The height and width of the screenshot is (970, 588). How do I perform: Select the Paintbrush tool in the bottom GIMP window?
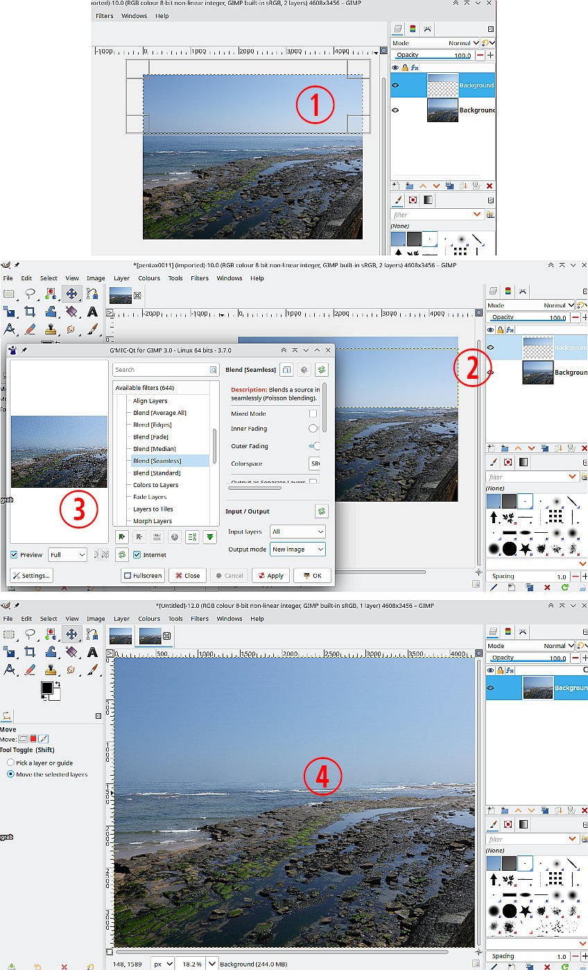(92, 670)
